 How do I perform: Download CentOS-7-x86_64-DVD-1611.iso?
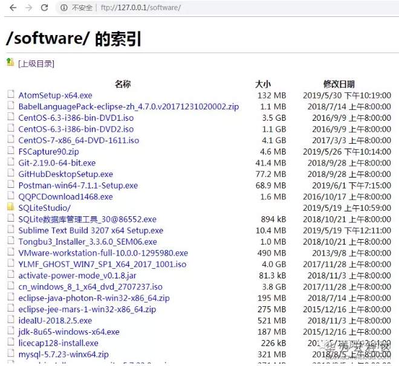(79, 140)
